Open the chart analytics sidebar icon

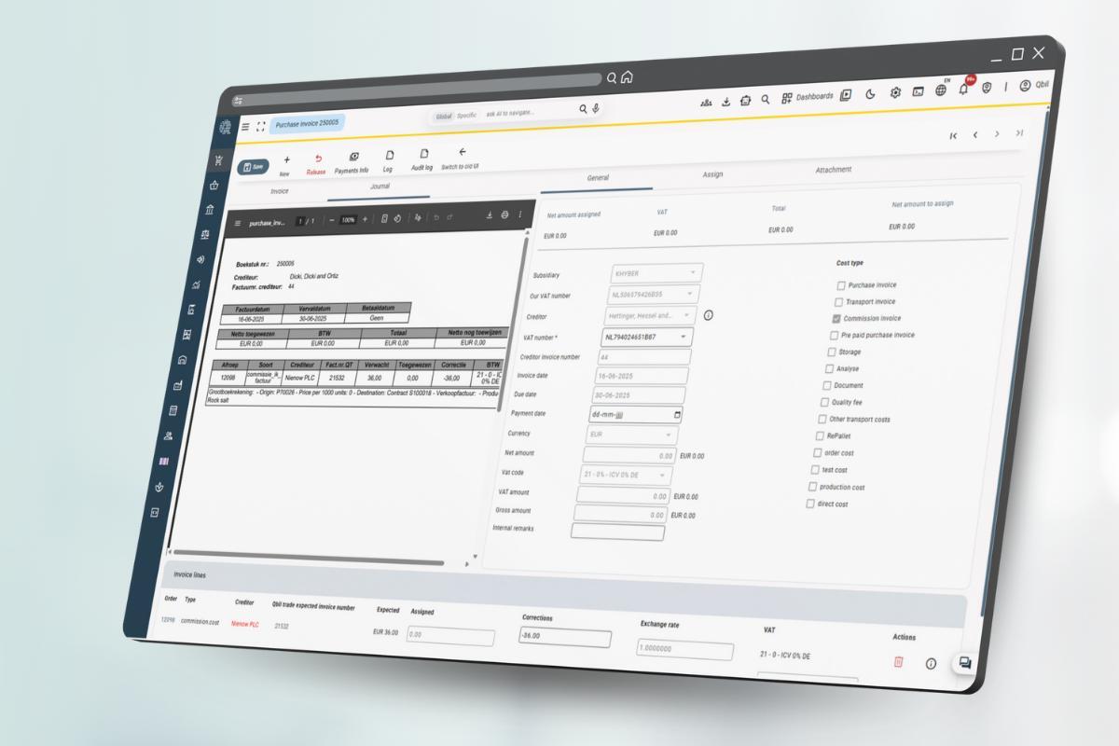(196, 284)
